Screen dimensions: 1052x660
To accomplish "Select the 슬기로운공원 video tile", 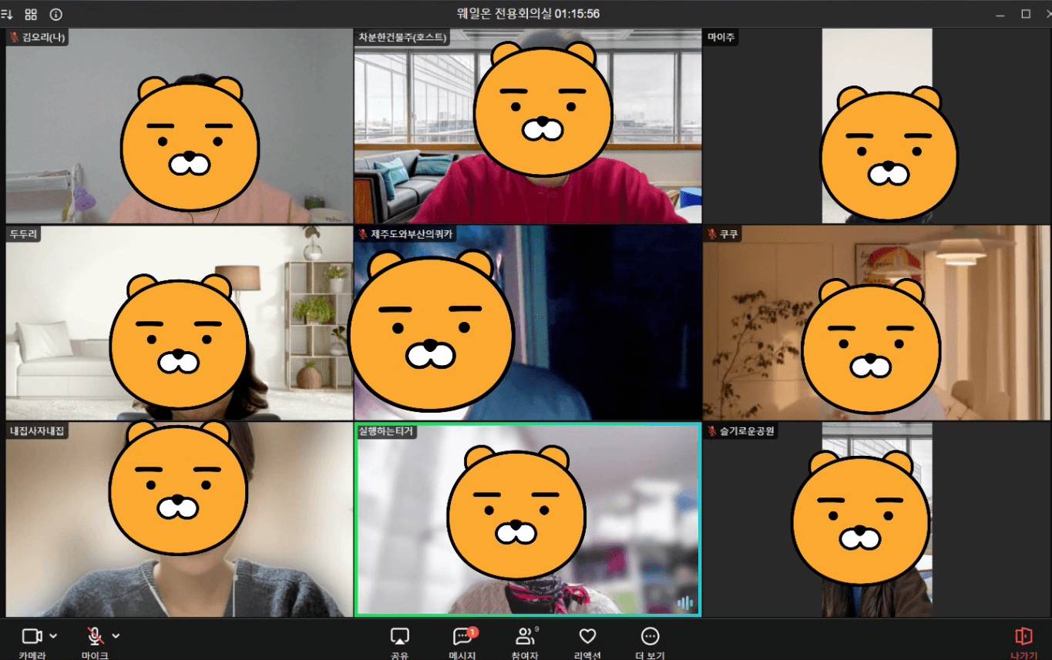I will pos(877,520).
